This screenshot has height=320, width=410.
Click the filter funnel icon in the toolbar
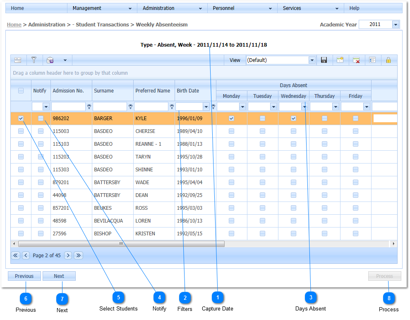34,60
